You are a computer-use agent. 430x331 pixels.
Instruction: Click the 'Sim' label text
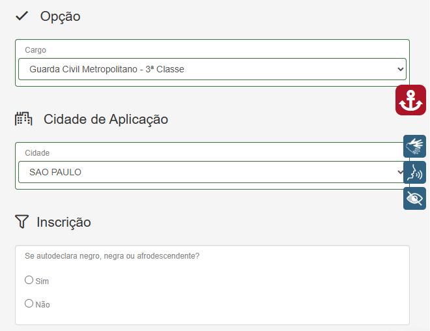point(42,281)
